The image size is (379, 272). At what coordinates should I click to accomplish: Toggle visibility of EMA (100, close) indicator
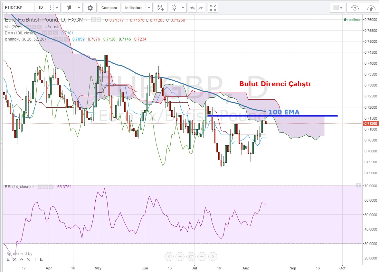45,33
